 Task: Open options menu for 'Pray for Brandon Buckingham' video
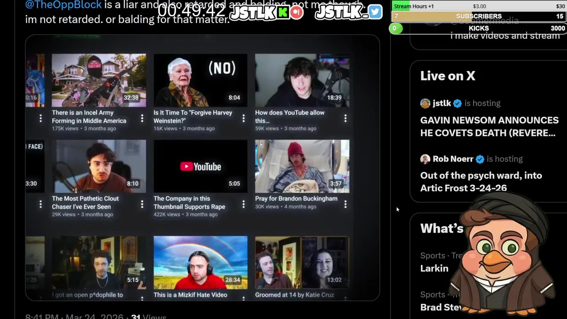click(x=346, y=204)
